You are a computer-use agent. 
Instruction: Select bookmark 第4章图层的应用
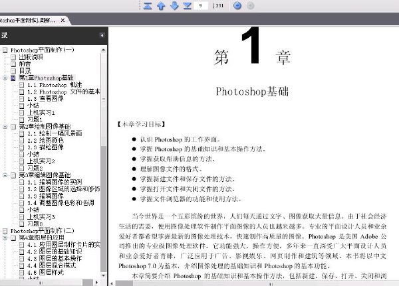click(42, 238)
